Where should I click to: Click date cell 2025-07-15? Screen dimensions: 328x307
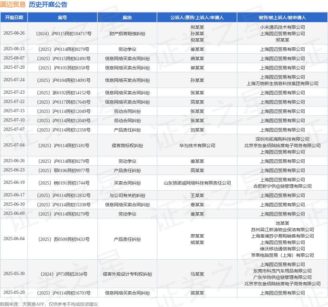click(x=14, y=111)
